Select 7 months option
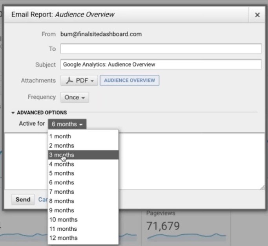Viewport: 268px width, 246px height. (83, 192)
